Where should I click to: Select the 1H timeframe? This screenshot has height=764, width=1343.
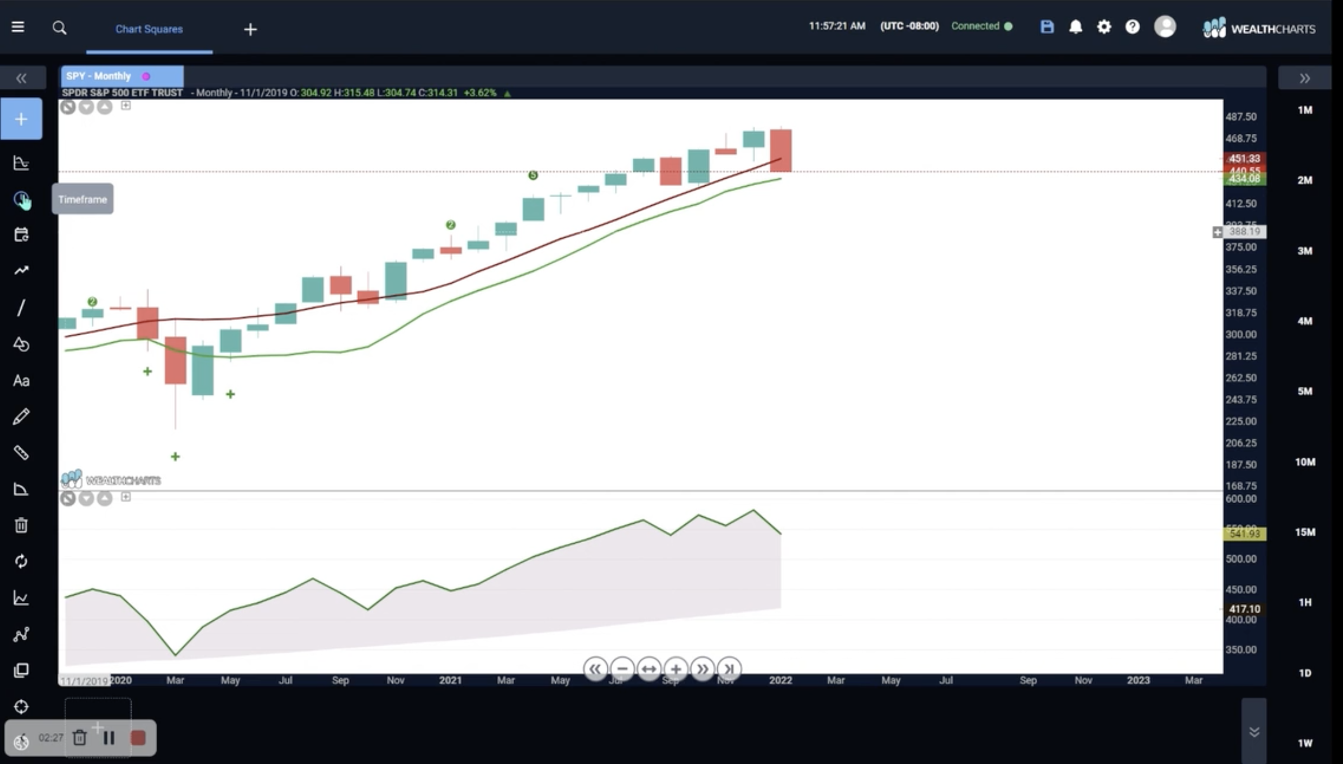pyautogui.click(x=1305, y=602)
